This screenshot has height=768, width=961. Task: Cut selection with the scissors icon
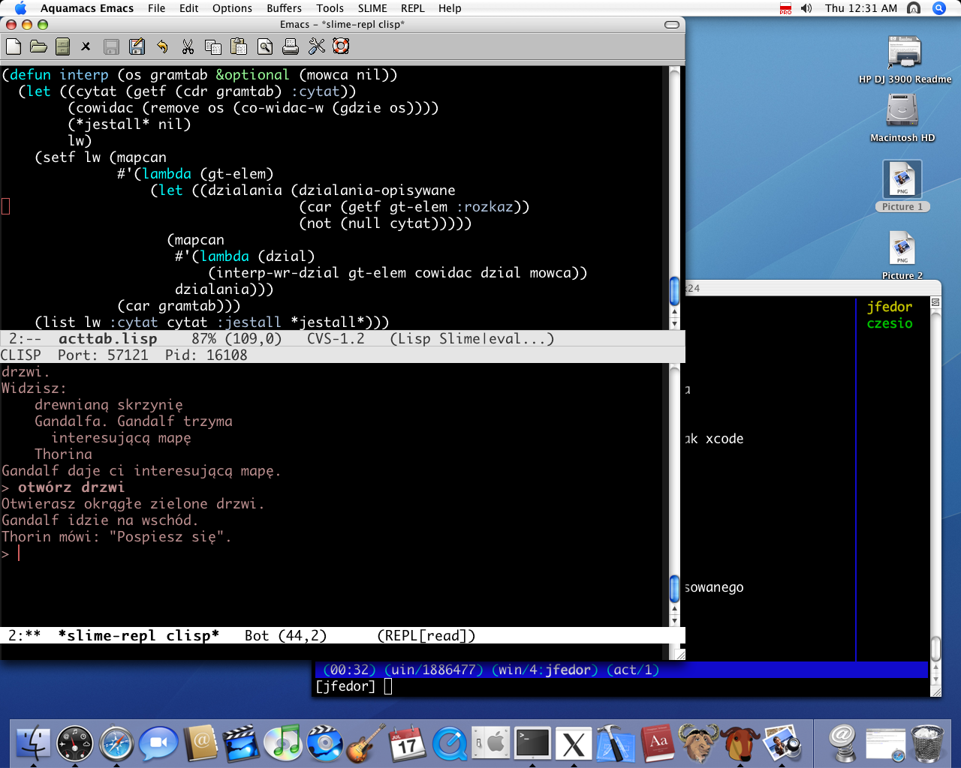pyautogui.click(x=188, y=46)
